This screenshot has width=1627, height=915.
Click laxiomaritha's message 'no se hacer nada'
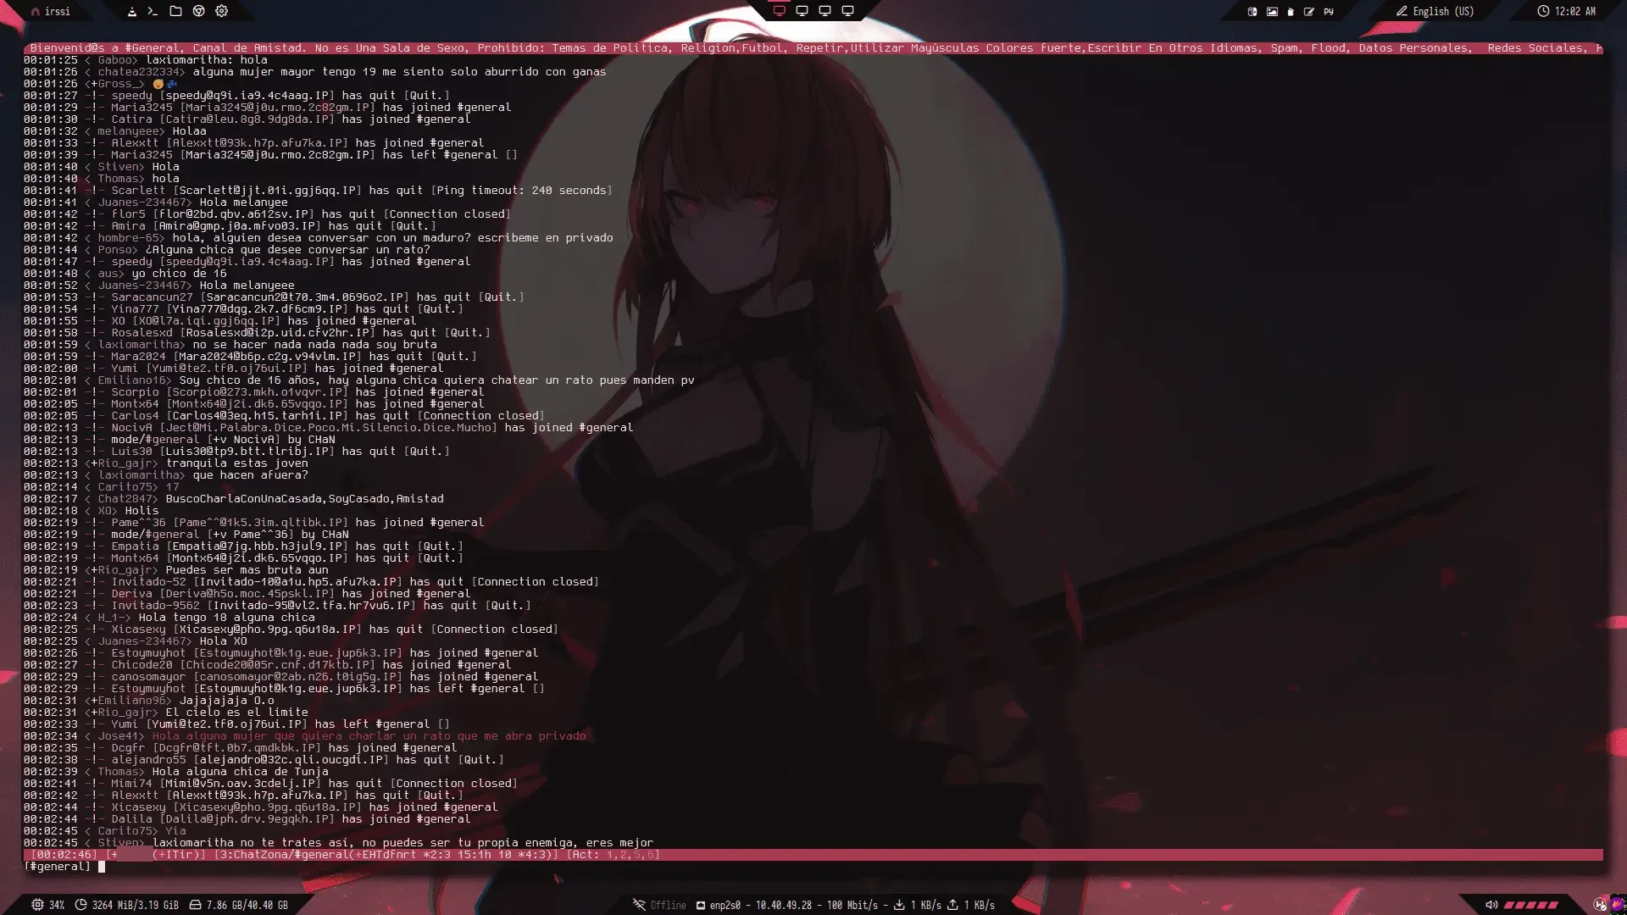pyautogui.click(x=230, y=345)
